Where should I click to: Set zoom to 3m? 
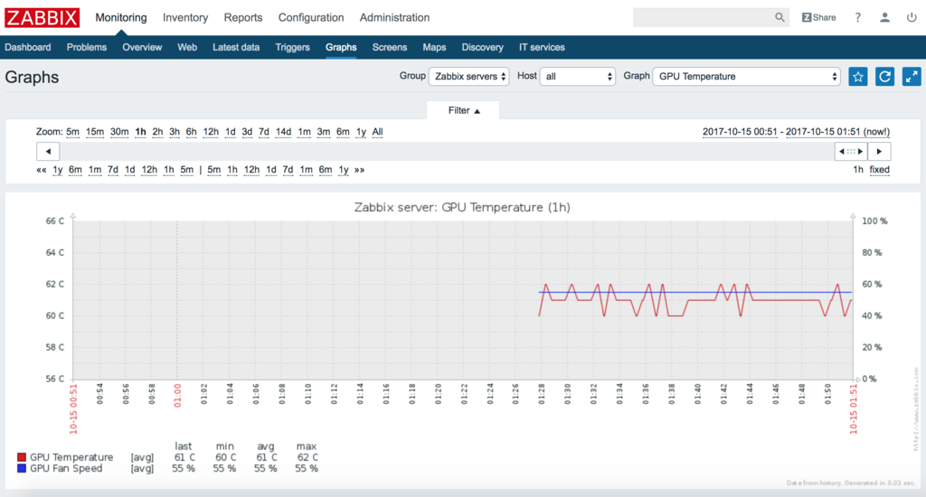click(x=324, y=132)
